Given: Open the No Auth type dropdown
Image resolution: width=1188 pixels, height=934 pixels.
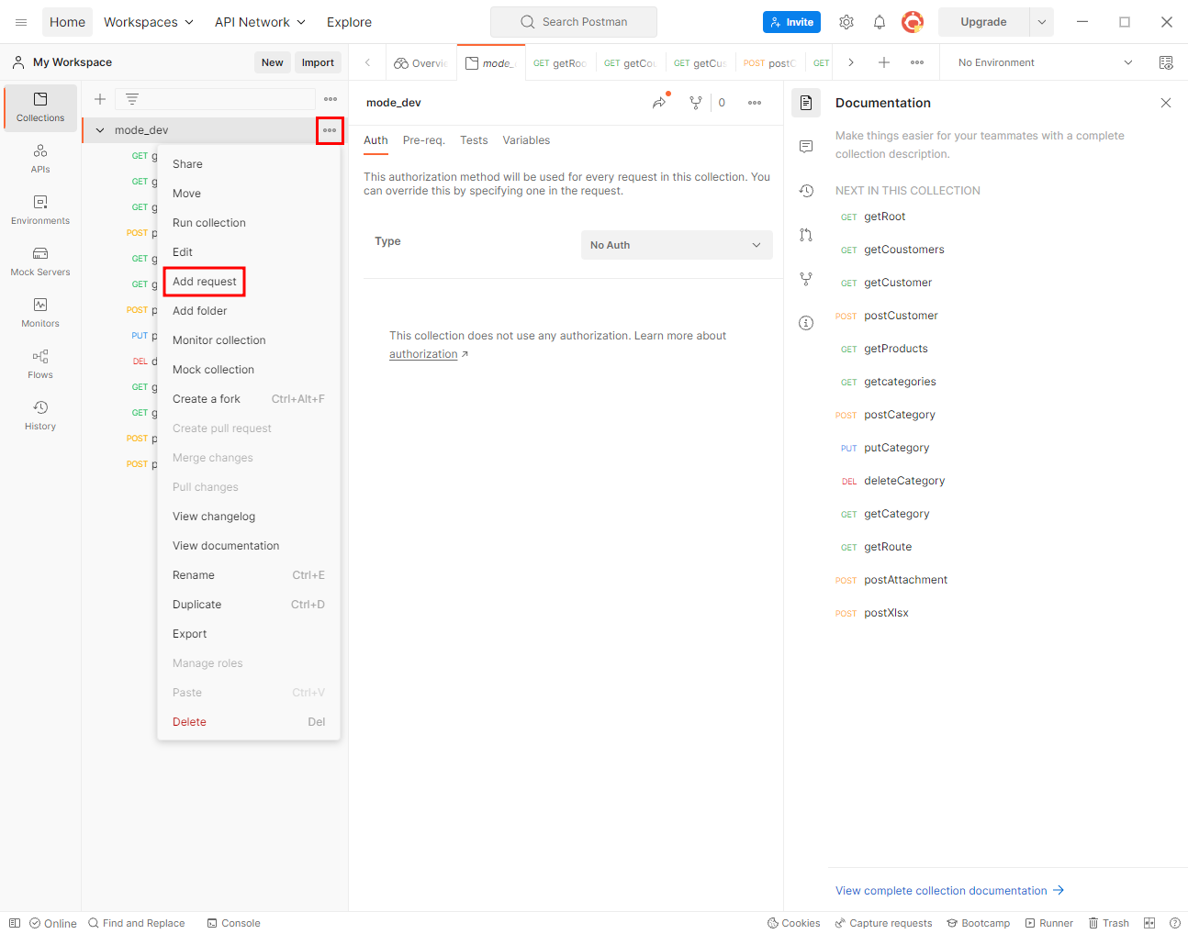Looking at the screenshot, I should pos(677,245).
